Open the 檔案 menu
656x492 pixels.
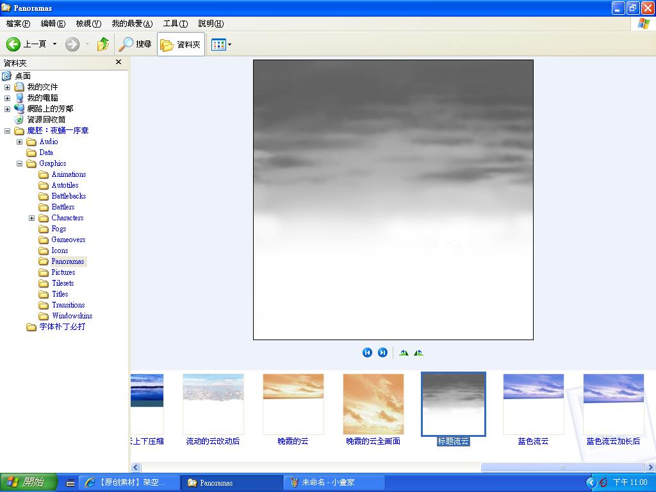tap(18, 24)
